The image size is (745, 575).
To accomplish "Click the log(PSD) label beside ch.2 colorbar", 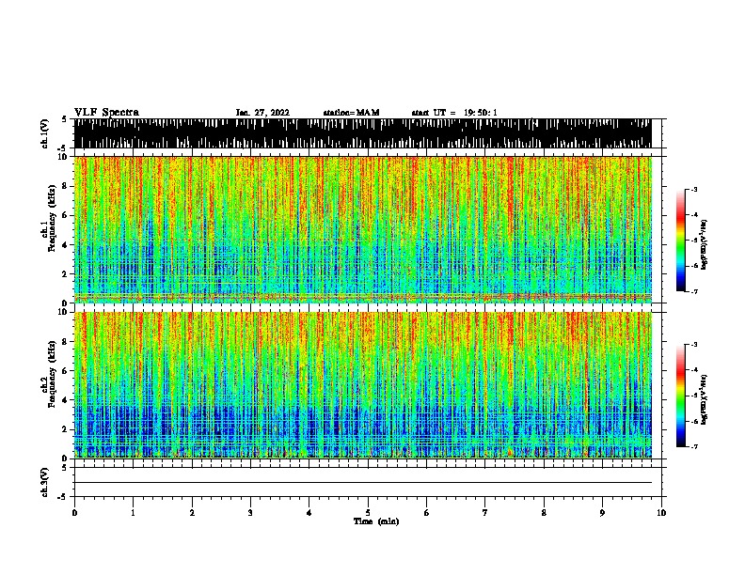I will 704,399.
